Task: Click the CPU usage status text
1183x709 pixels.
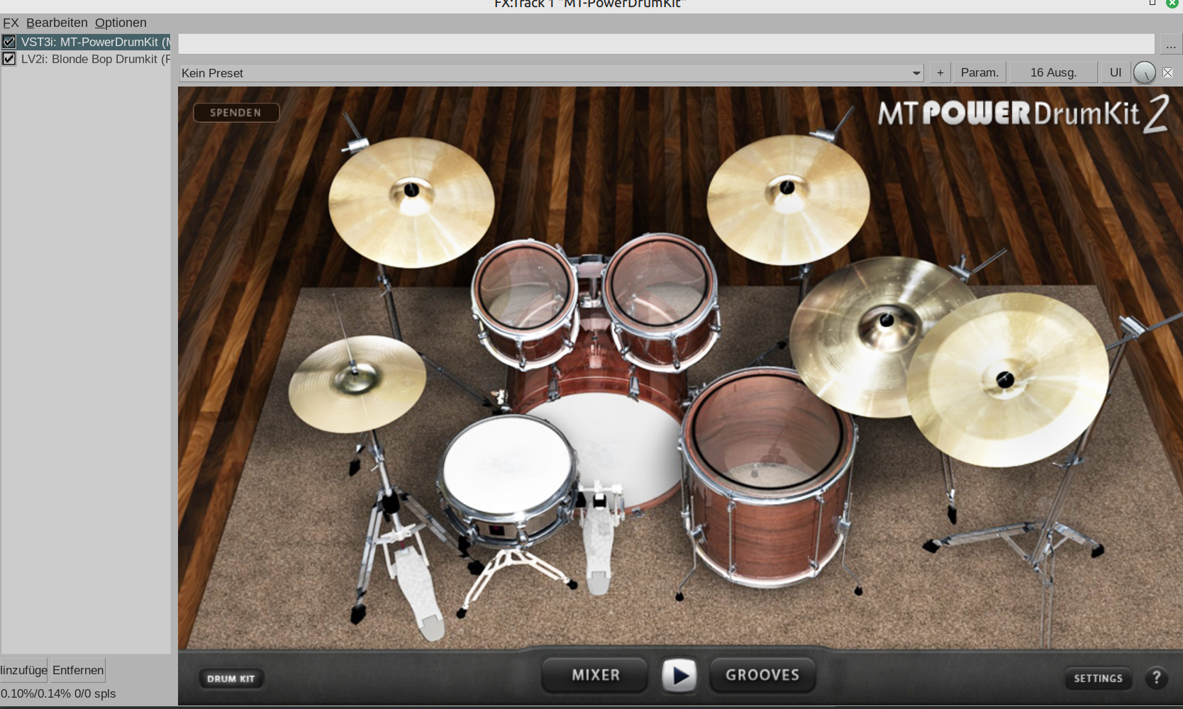Action: pyautogui.click(x=58, y=693)
